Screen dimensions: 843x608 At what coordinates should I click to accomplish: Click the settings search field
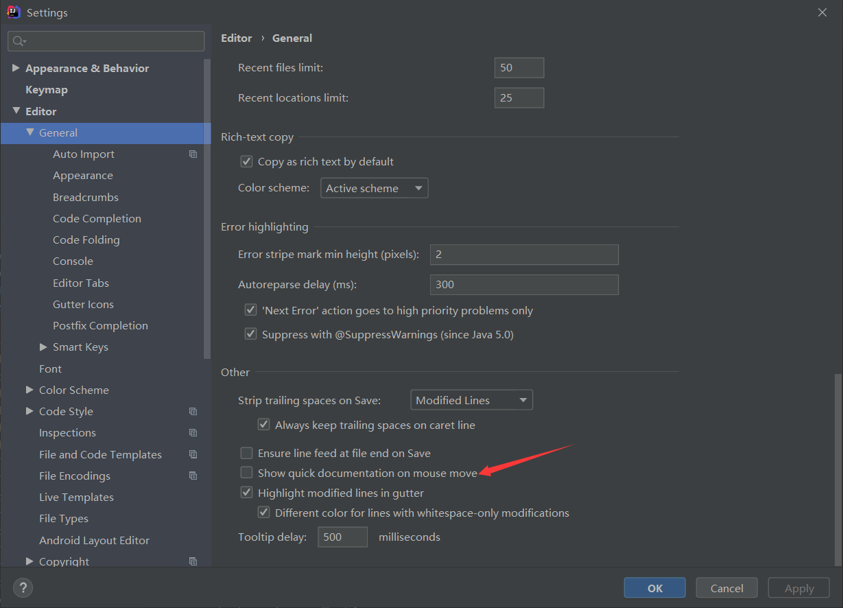[106, 41]
